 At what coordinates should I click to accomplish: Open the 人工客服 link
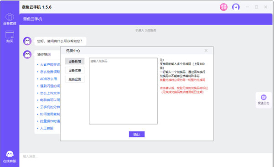point(47,128)
